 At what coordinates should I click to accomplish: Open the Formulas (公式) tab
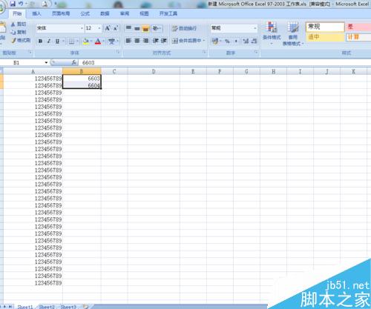[85, 13]
